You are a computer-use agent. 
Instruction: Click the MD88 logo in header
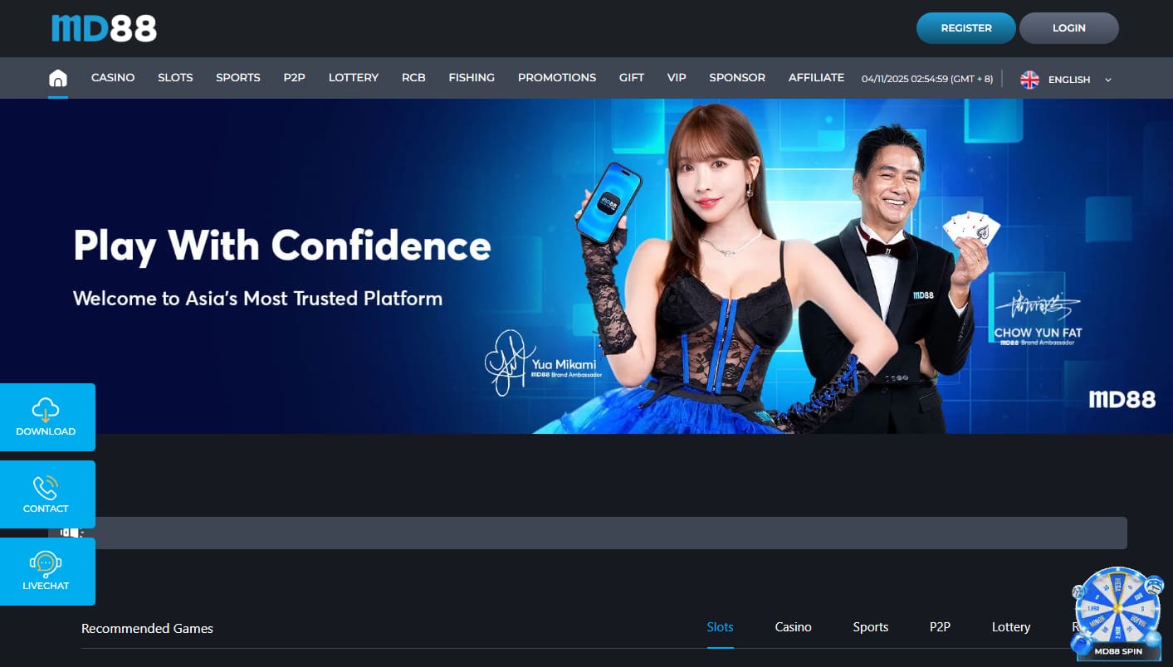104,28
